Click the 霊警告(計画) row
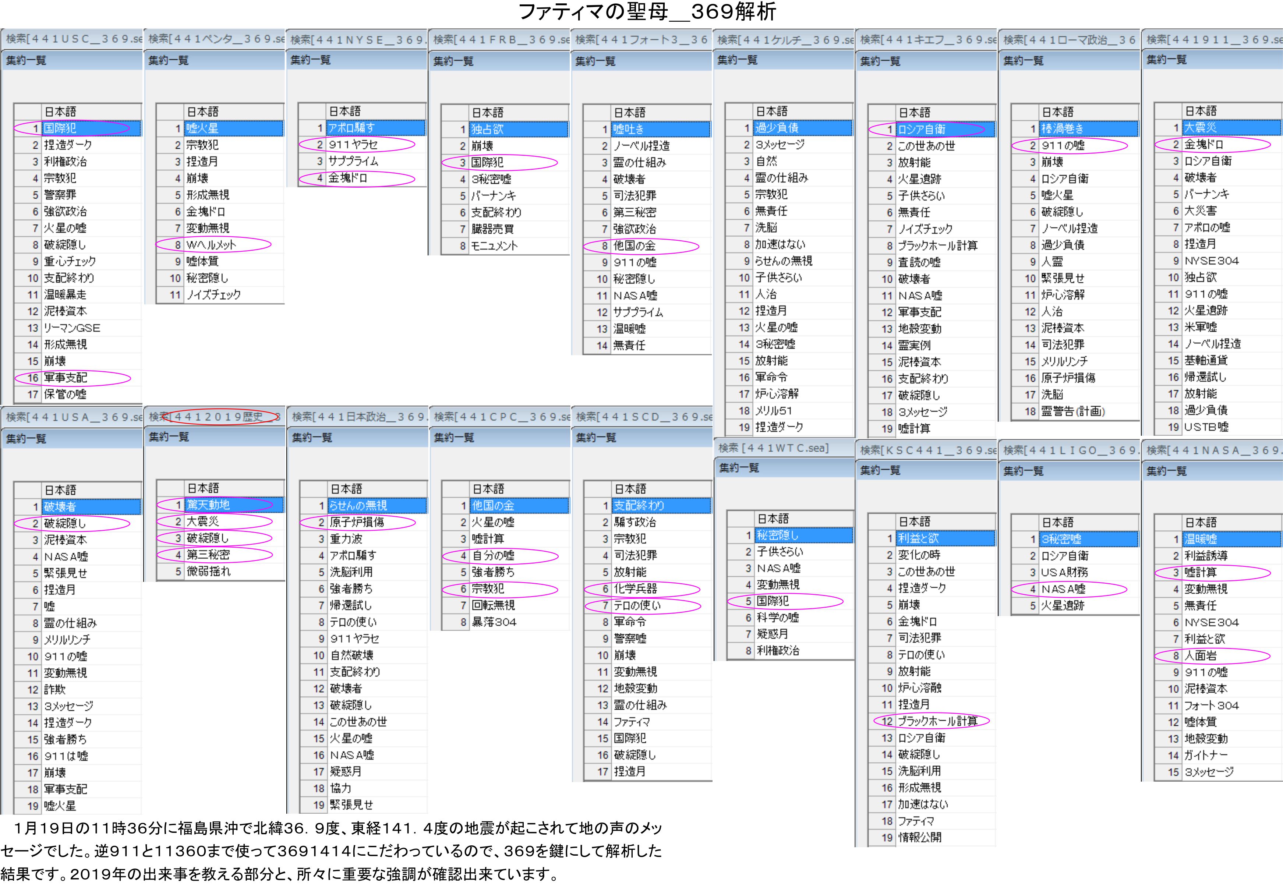Image resolution: width=1283 pixels, height=884 pixels. coord(1073,411)
